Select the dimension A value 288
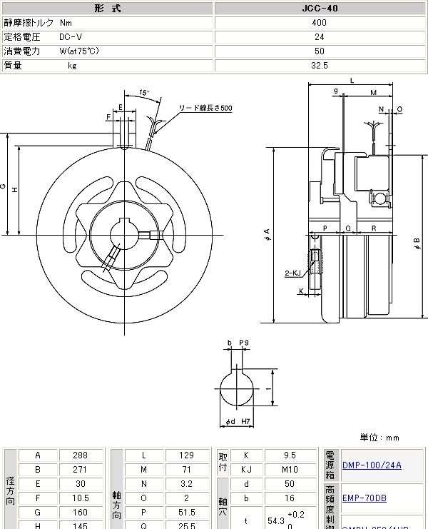The image size is (428, 529). 79,455
